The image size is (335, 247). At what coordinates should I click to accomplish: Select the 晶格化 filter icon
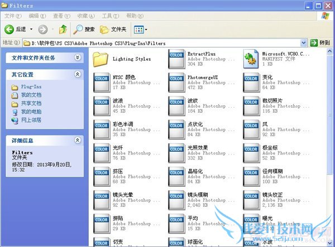pos(176,177)
